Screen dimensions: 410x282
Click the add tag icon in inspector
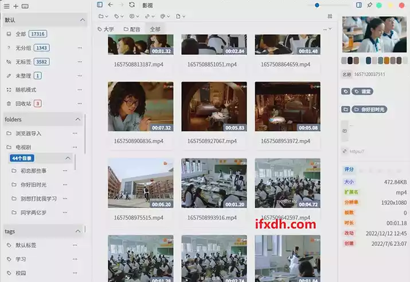click(x=346, y=92)
